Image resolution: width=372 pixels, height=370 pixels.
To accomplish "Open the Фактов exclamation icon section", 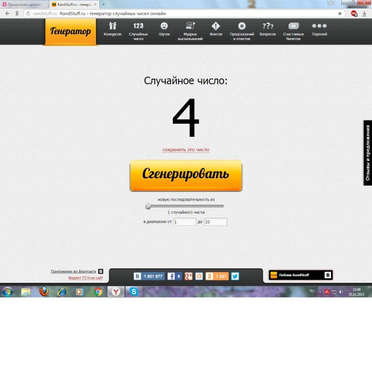I will tap(215, 29).
